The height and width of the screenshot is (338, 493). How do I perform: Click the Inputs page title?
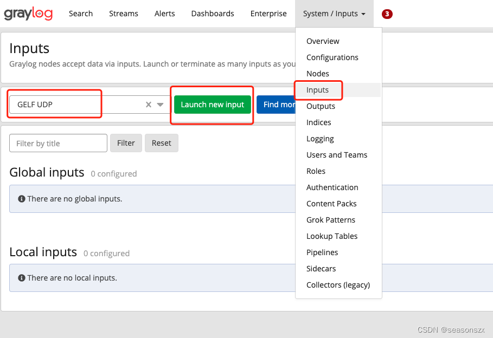[x=29, y=48]
